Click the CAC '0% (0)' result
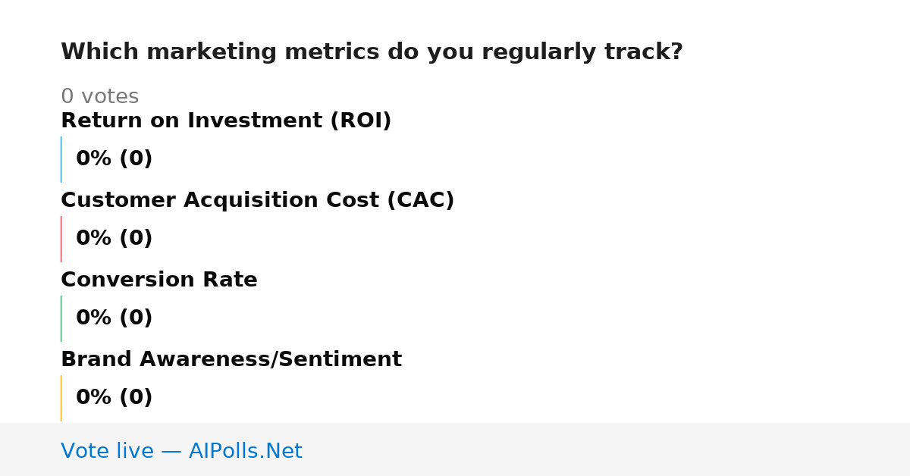The width and height of the screenshot is (910, 476). pyautogui.click(x=114, y=239)
